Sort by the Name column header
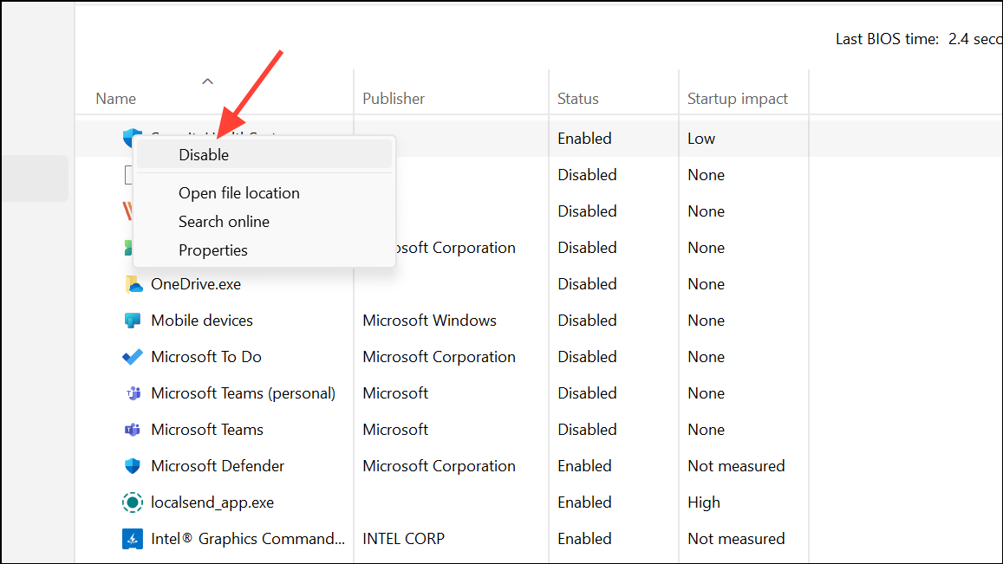Image resolution: width=1003 pixels, height=564 pixels. pos(116,99)
